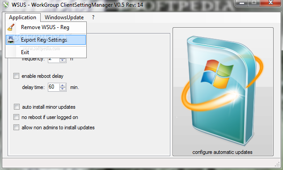Enable the reboot delay checkbox
The image size is (283, 170).
[16, 76]
